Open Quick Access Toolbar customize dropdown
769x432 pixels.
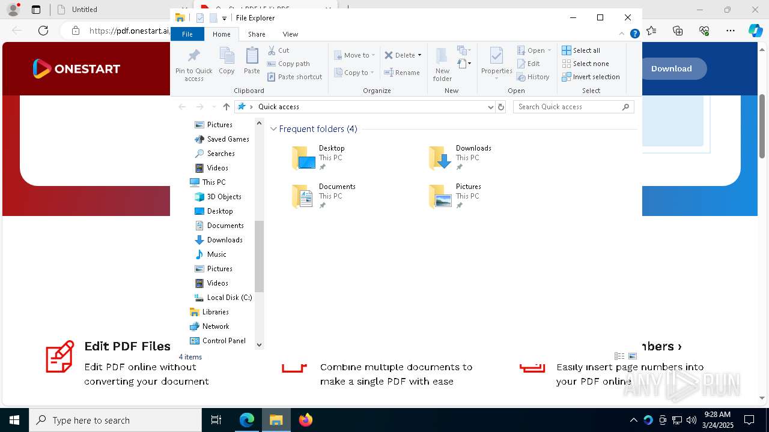pyautogui.click(x=224, y=18)
